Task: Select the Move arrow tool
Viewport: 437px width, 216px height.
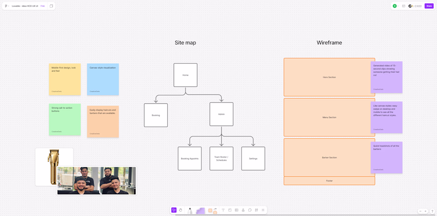Action: pyautogui.click(x=174, y=210)
